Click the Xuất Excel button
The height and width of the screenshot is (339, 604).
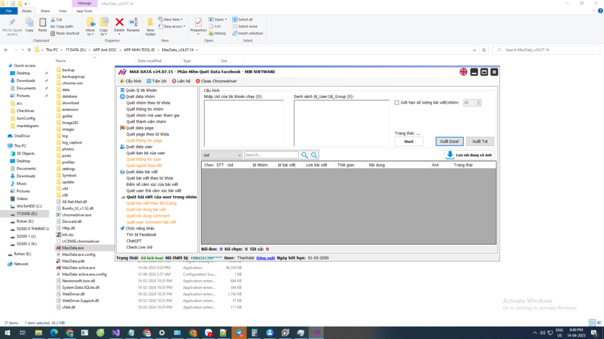click(x=449, y=141)
